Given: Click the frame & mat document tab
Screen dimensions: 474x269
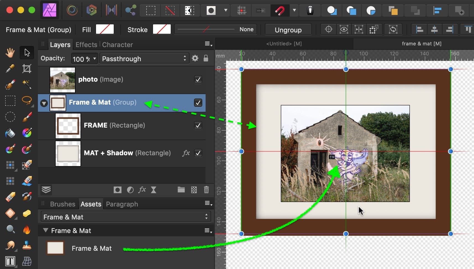Looking at the screenshot, I should click(x=421, y=43).
